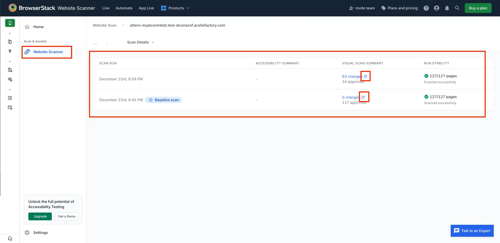Click the Baseline scan badge
Viewport: 500px width, 243px height.
tap(163, 100)
